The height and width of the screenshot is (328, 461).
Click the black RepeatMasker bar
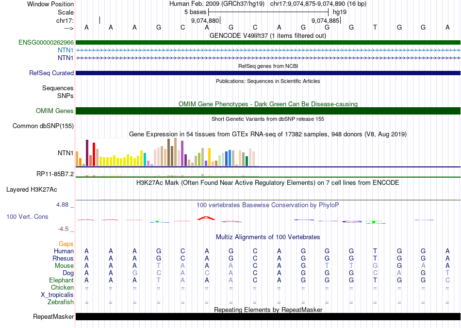click(x=268, y=316)
